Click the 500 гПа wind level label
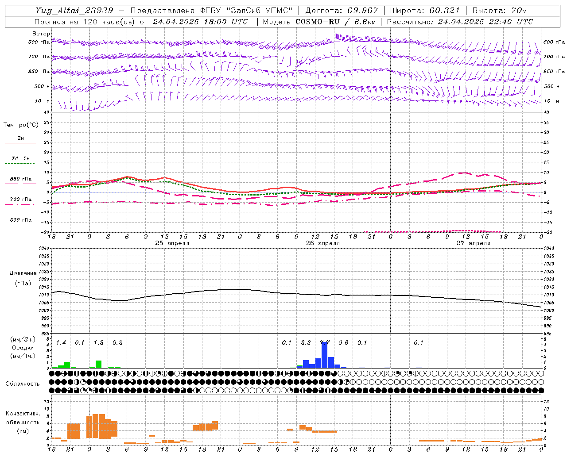Viewport: 567px width, 453px height. pos(39,42)
